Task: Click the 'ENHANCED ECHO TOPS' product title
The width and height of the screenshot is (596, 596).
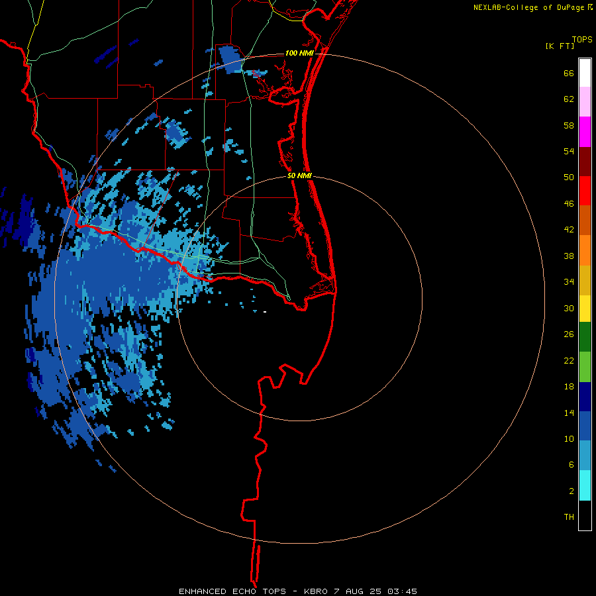Action: pos(232,591)
